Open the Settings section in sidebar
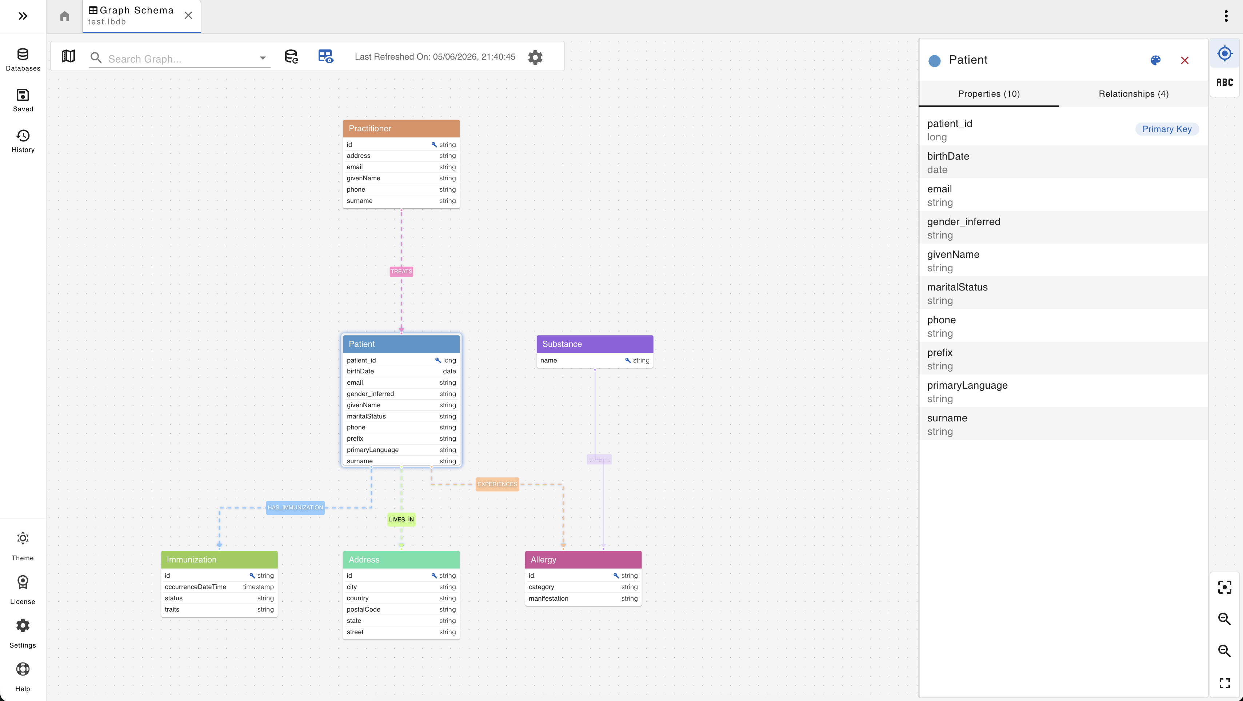Image resolution: width=1243 pixels, height=701 pixels. (x=23, y=634)
